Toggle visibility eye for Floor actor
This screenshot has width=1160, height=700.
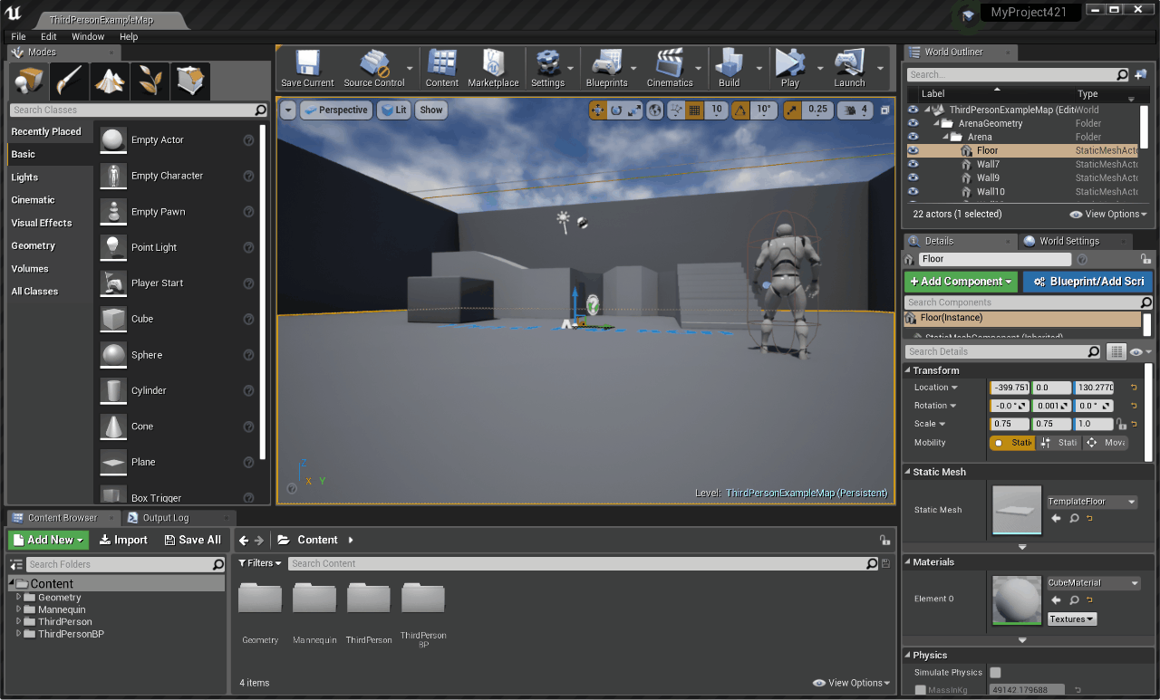913,151
